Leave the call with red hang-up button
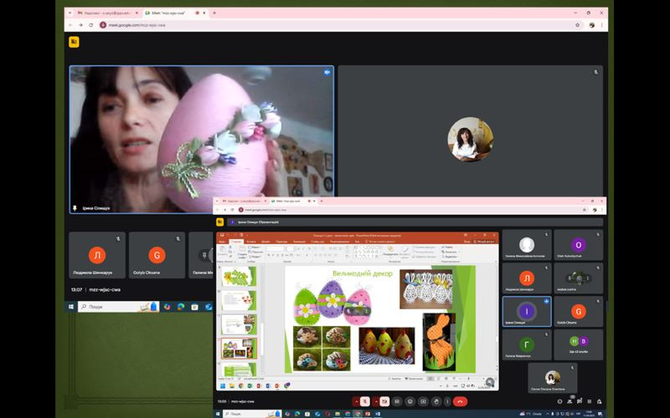This screenshot has width=670, height=418. coord(460,401)
